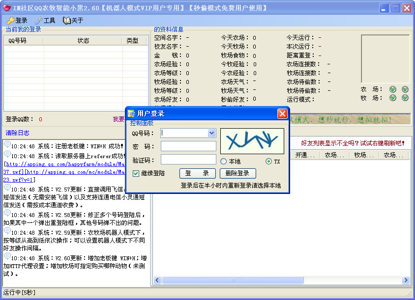Click 运行中[5秒] status bar text

pyautogui.click(x=19, y=293)
